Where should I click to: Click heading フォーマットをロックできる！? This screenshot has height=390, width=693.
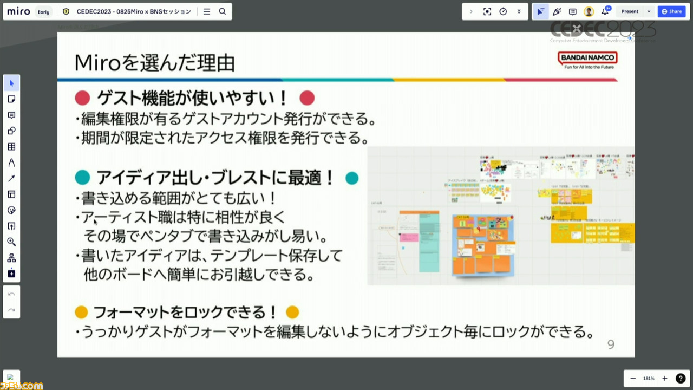coord(186,313)
